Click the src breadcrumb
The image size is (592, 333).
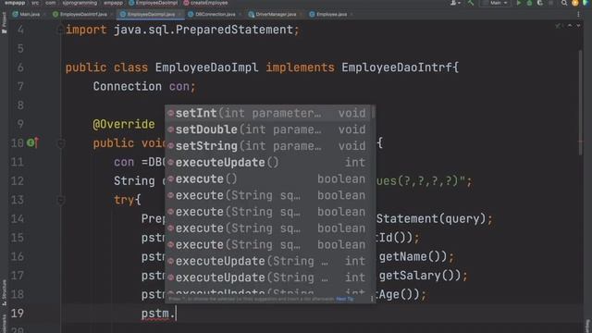tap(35, 3)
